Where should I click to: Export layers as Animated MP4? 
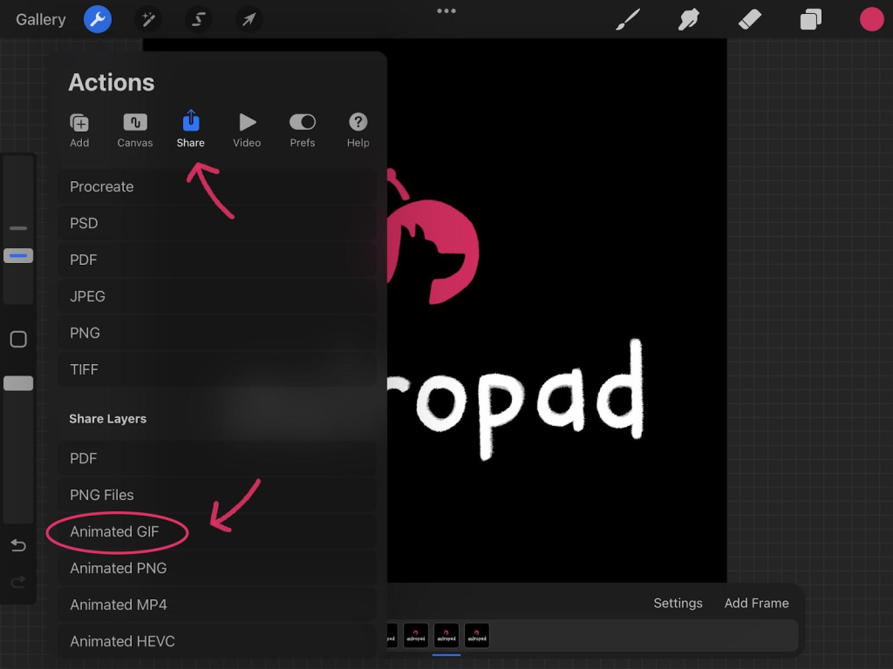point(216,605)
